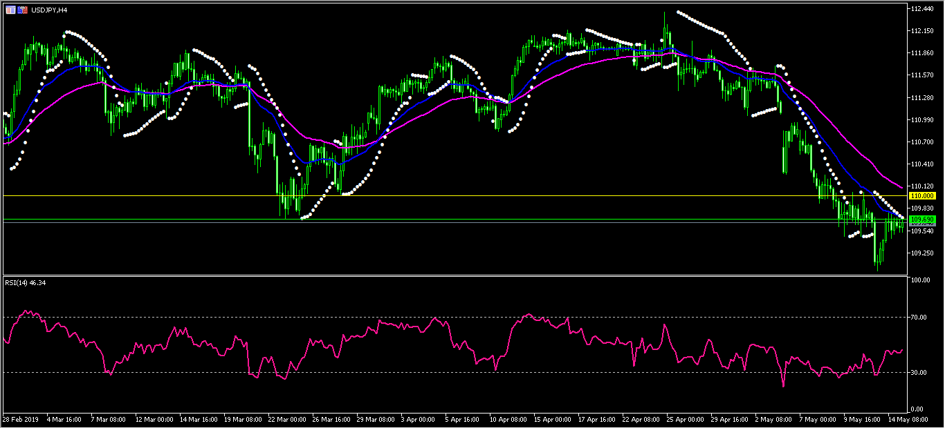Click the 4 Mar 16:00 time label
This screenshot has height=428, width=945.
[64, 420]
